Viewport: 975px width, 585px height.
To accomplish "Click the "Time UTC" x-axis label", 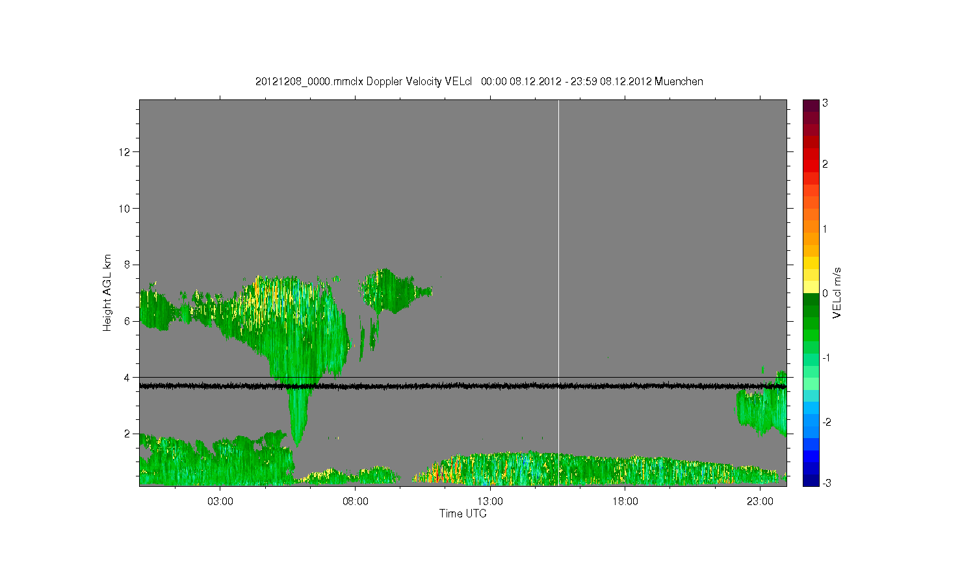I will click(x=463, y=513).
